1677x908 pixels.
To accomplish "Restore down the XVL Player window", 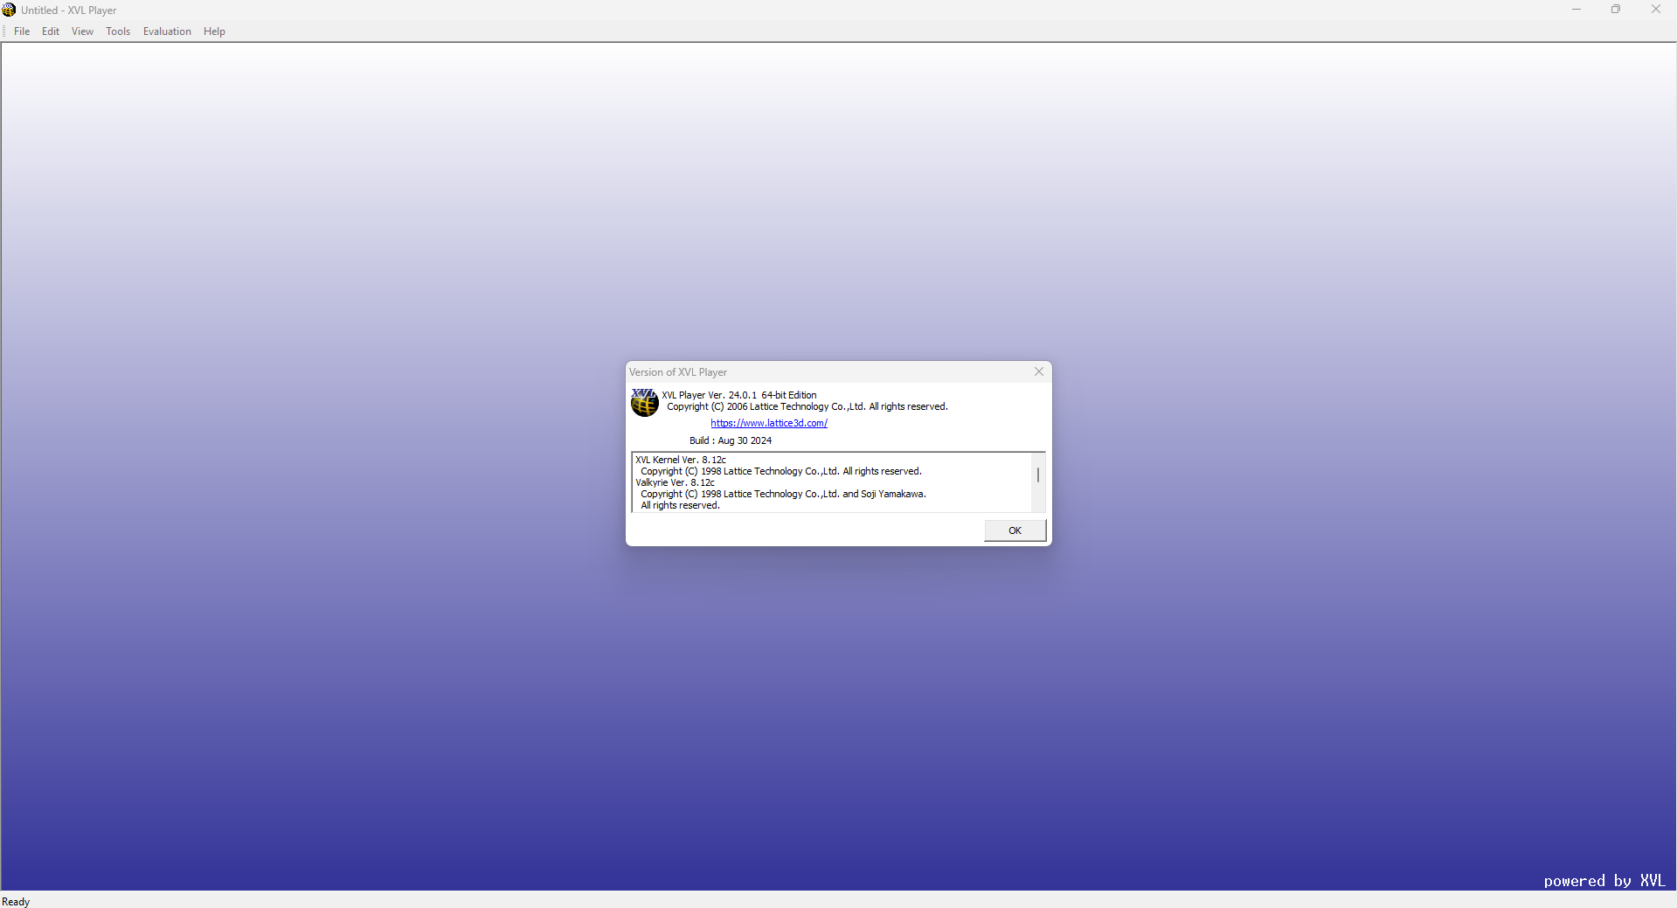I will 1616,10.
